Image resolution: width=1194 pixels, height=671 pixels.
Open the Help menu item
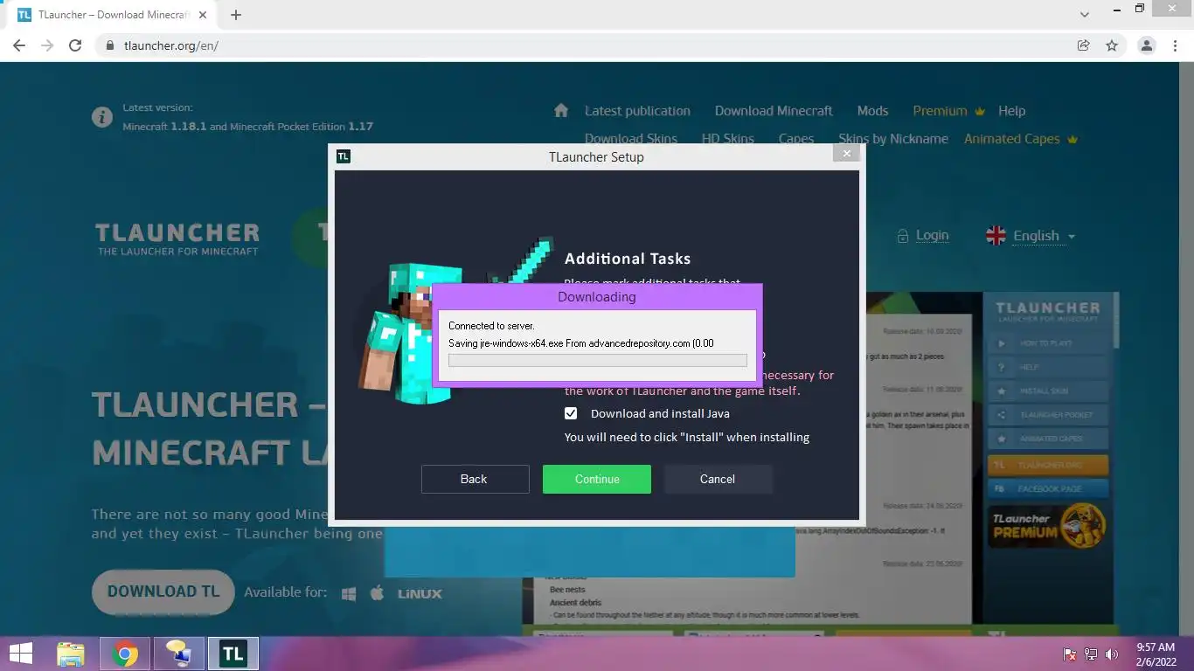tap(1011, 111)
